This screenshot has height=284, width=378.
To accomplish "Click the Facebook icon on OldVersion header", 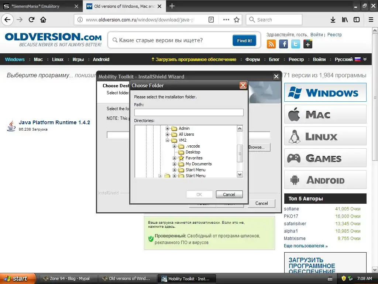I will (283, 44).
